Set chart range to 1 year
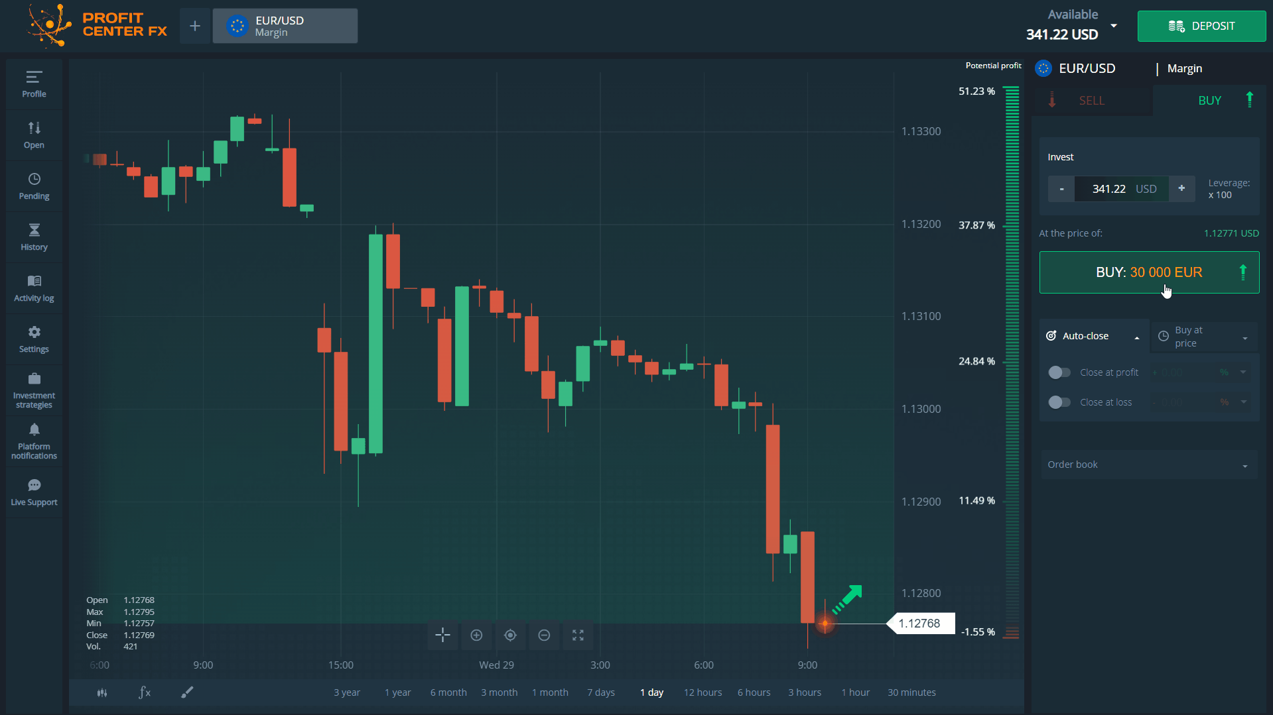This screenshot has width=1273, height=715. [x=398, y=692]
